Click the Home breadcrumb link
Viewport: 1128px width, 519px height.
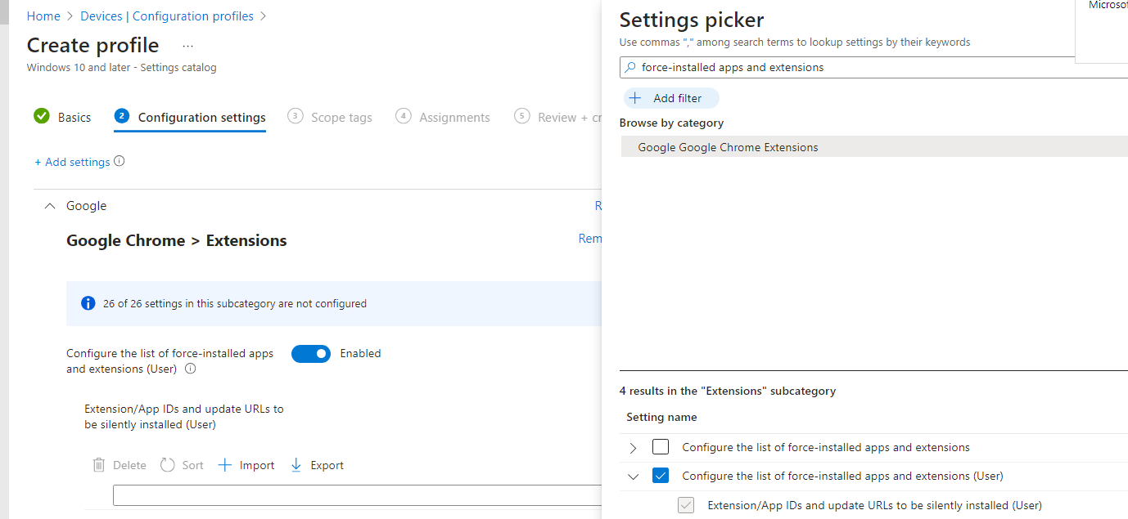point(43,16)
